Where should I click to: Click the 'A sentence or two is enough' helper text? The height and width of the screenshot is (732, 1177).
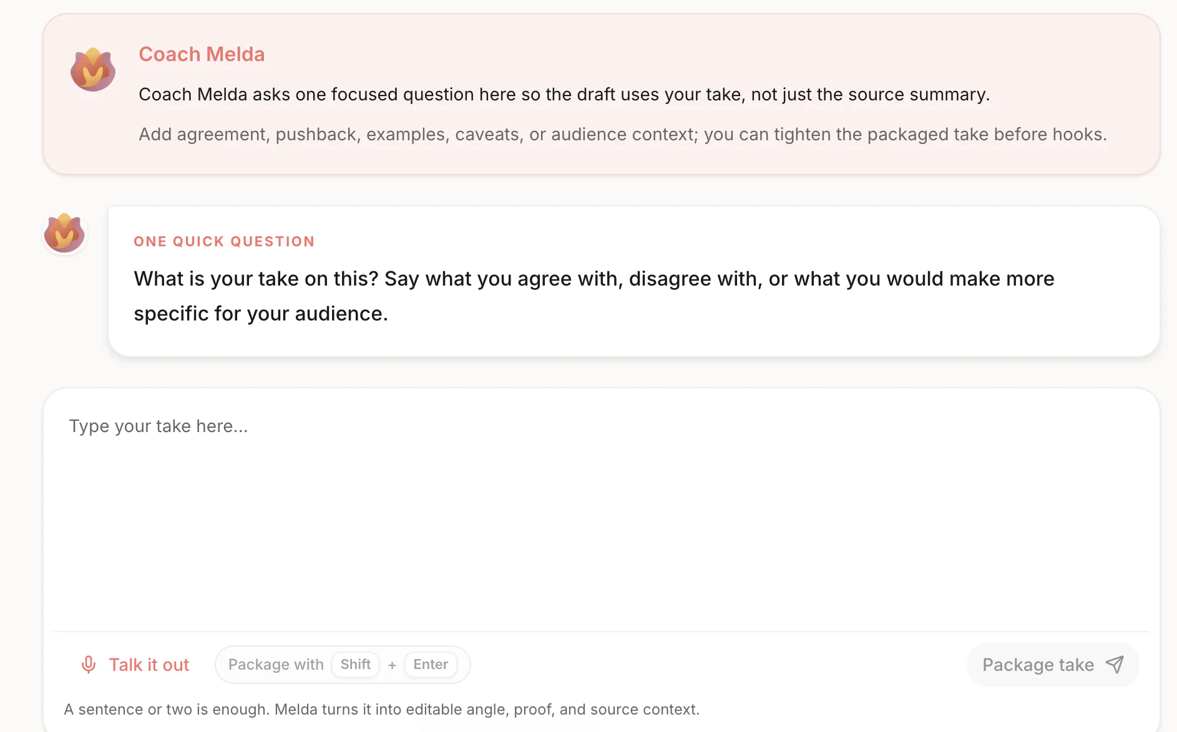(x=381, y=710)
